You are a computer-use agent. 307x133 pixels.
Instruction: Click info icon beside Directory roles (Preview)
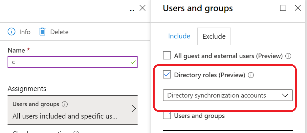click(x=251, y=75)
